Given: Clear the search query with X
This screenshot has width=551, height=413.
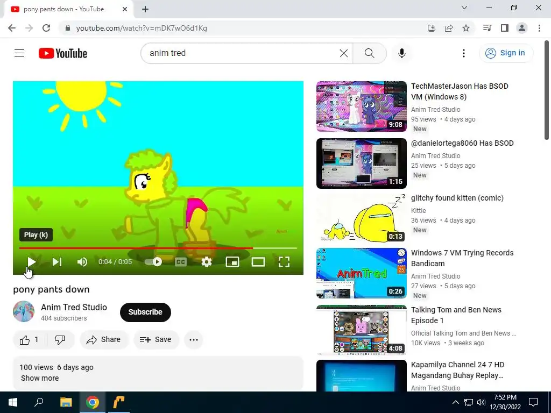Looking at the screenshot, I should (344, 53).
